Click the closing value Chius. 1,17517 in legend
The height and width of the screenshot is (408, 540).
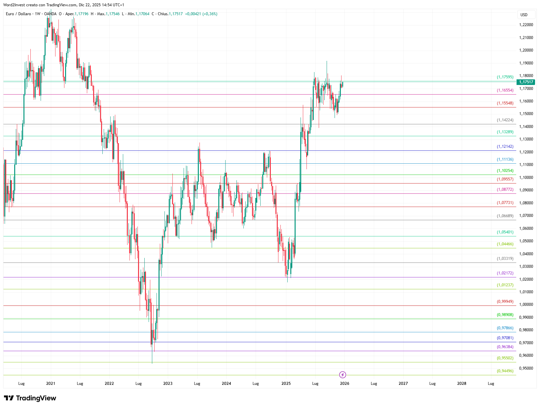(167, 14)
